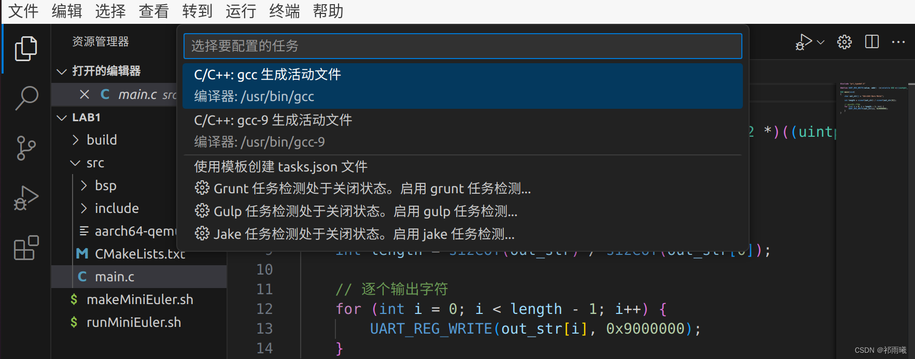Viewport: 915px width, 359px height.
Task: Open the 编辑 menu
Action: (67, 11)
